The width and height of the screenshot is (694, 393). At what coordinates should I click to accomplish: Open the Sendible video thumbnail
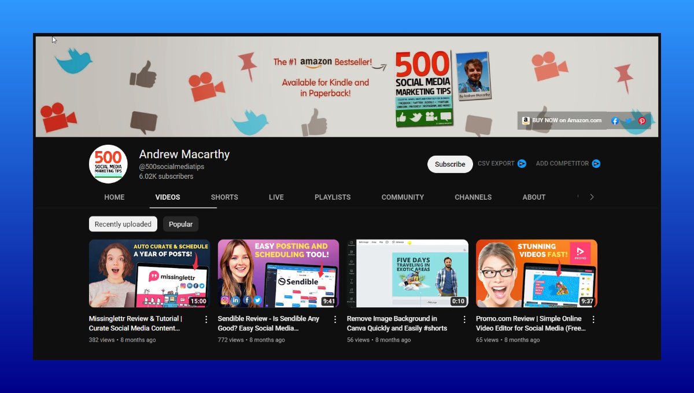click(x=278, y=273)
